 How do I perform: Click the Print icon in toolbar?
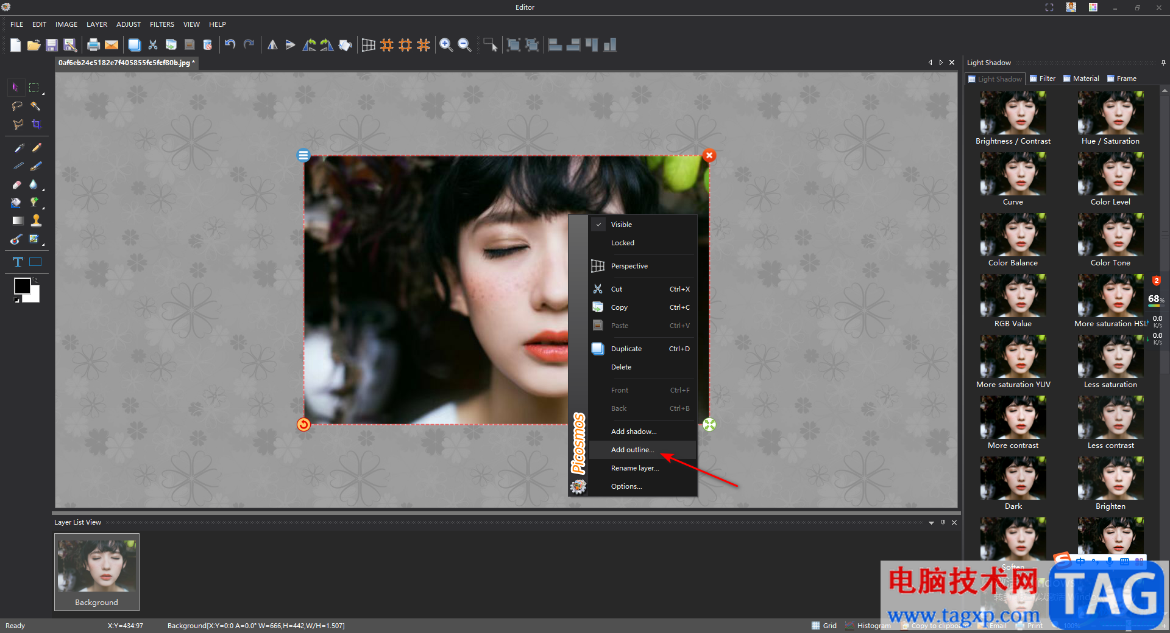point(93,45)
